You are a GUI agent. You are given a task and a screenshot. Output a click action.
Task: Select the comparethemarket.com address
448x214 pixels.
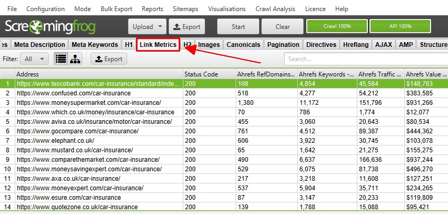pos(88,159)
